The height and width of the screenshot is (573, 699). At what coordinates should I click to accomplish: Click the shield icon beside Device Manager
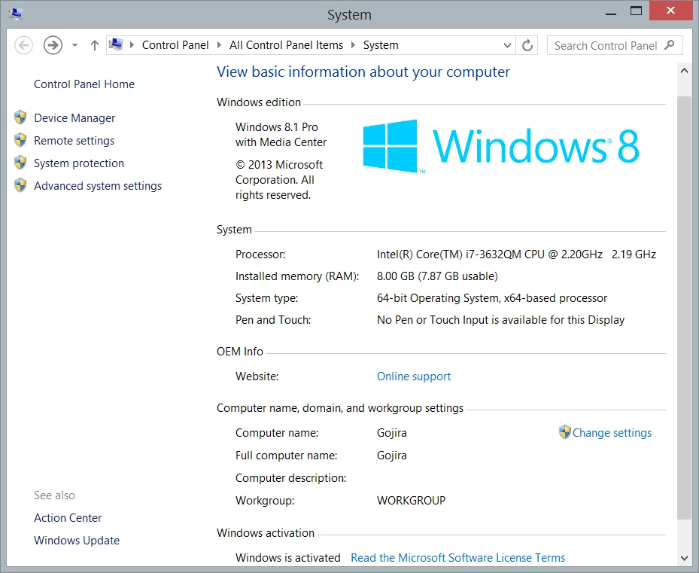tap(20, 117)
